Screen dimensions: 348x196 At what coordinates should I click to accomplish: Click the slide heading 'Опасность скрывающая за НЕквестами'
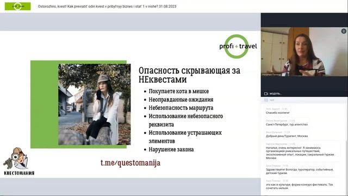click(189, 75)
